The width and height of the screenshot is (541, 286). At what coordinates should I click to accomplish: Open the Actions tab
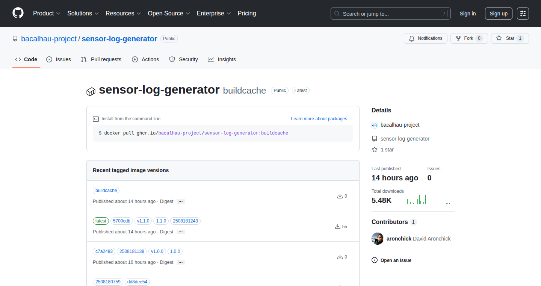coord(145,59)
